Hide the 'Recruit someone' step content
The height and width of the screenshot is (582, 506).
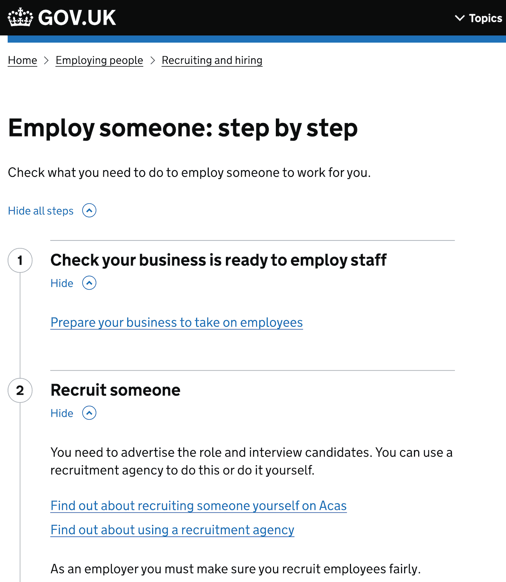62,413
